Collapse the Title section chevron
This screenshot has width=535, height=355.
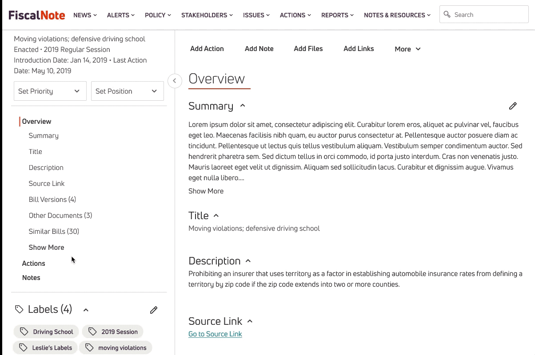(x=216, y=215)
